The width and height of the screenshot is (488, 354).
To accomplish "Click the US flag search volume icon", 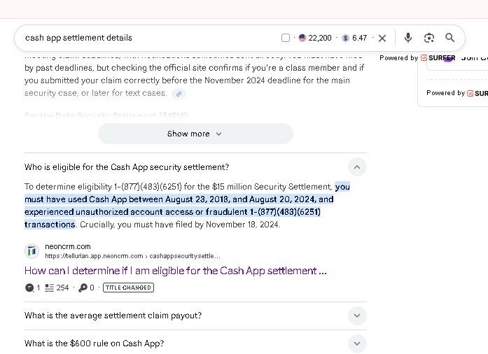I will pos(302,38).
